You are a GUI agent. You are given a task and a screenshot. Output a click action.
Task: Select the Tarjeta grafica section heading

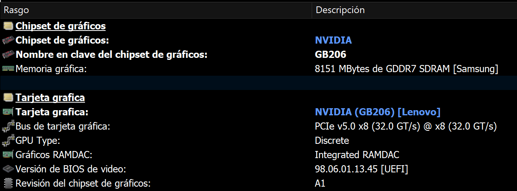point(50,97)
